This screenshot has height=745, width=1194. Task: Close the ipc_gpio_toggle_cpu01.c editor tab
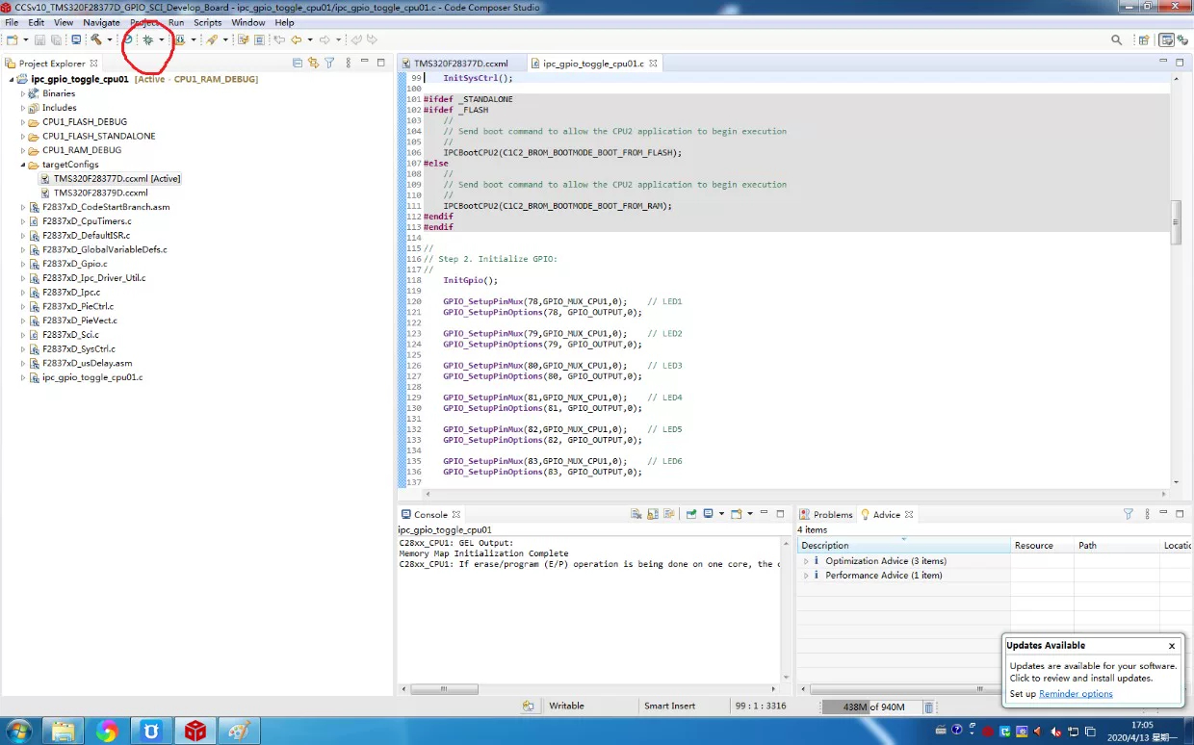click(653, 64)
